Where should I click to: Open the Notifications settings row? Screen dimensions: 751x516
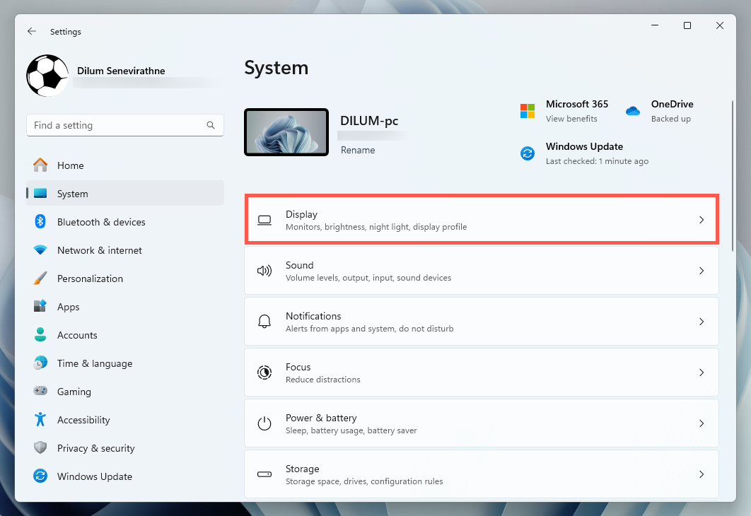pyautogui.click(x=481, y=322)
